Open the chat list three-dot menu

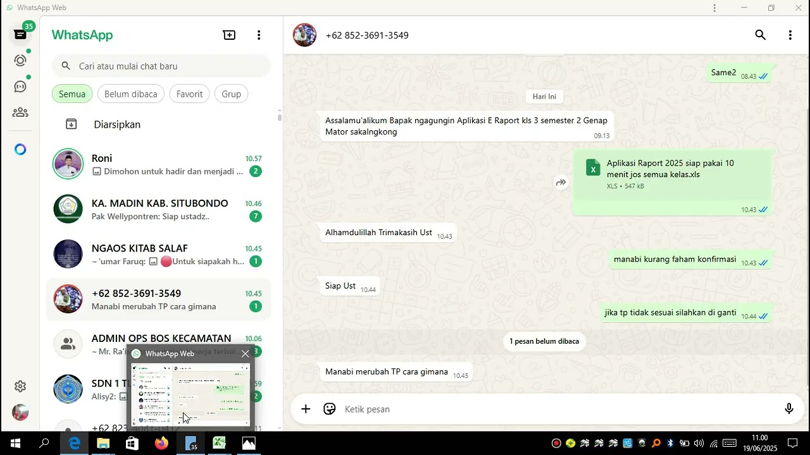258,35
